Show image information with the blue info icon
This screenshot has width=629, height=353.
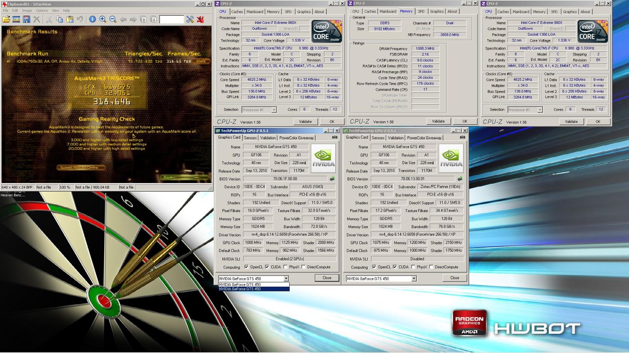[92, 19]
